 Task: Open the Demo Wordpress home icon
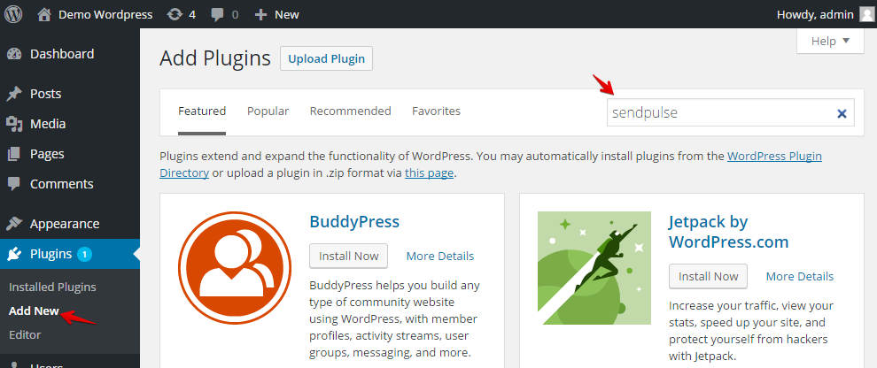pos(44,14)
